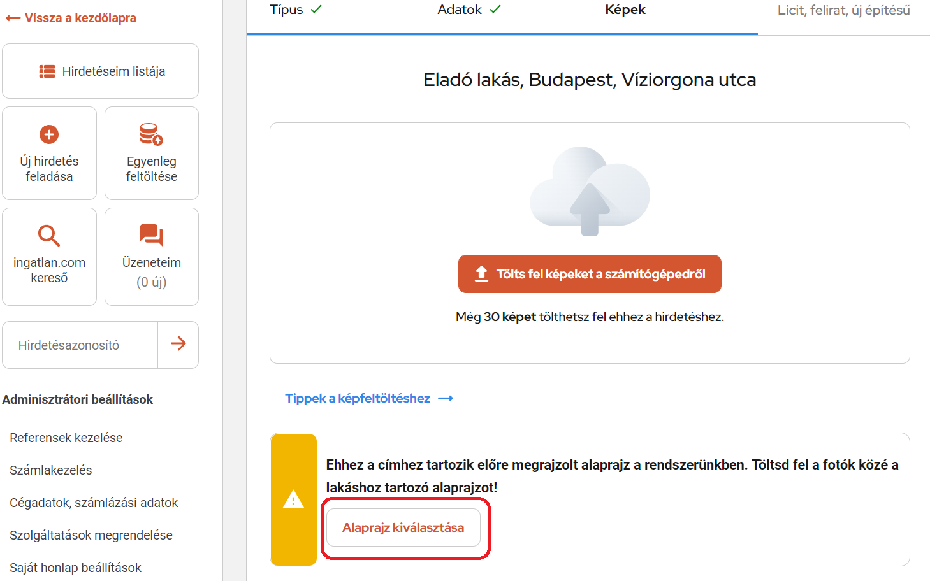Click the cloud upload illustration

(590, 191)
